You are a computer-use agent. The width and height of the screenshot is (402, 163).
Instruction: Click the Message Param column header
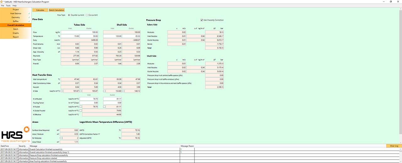[187, 146]
